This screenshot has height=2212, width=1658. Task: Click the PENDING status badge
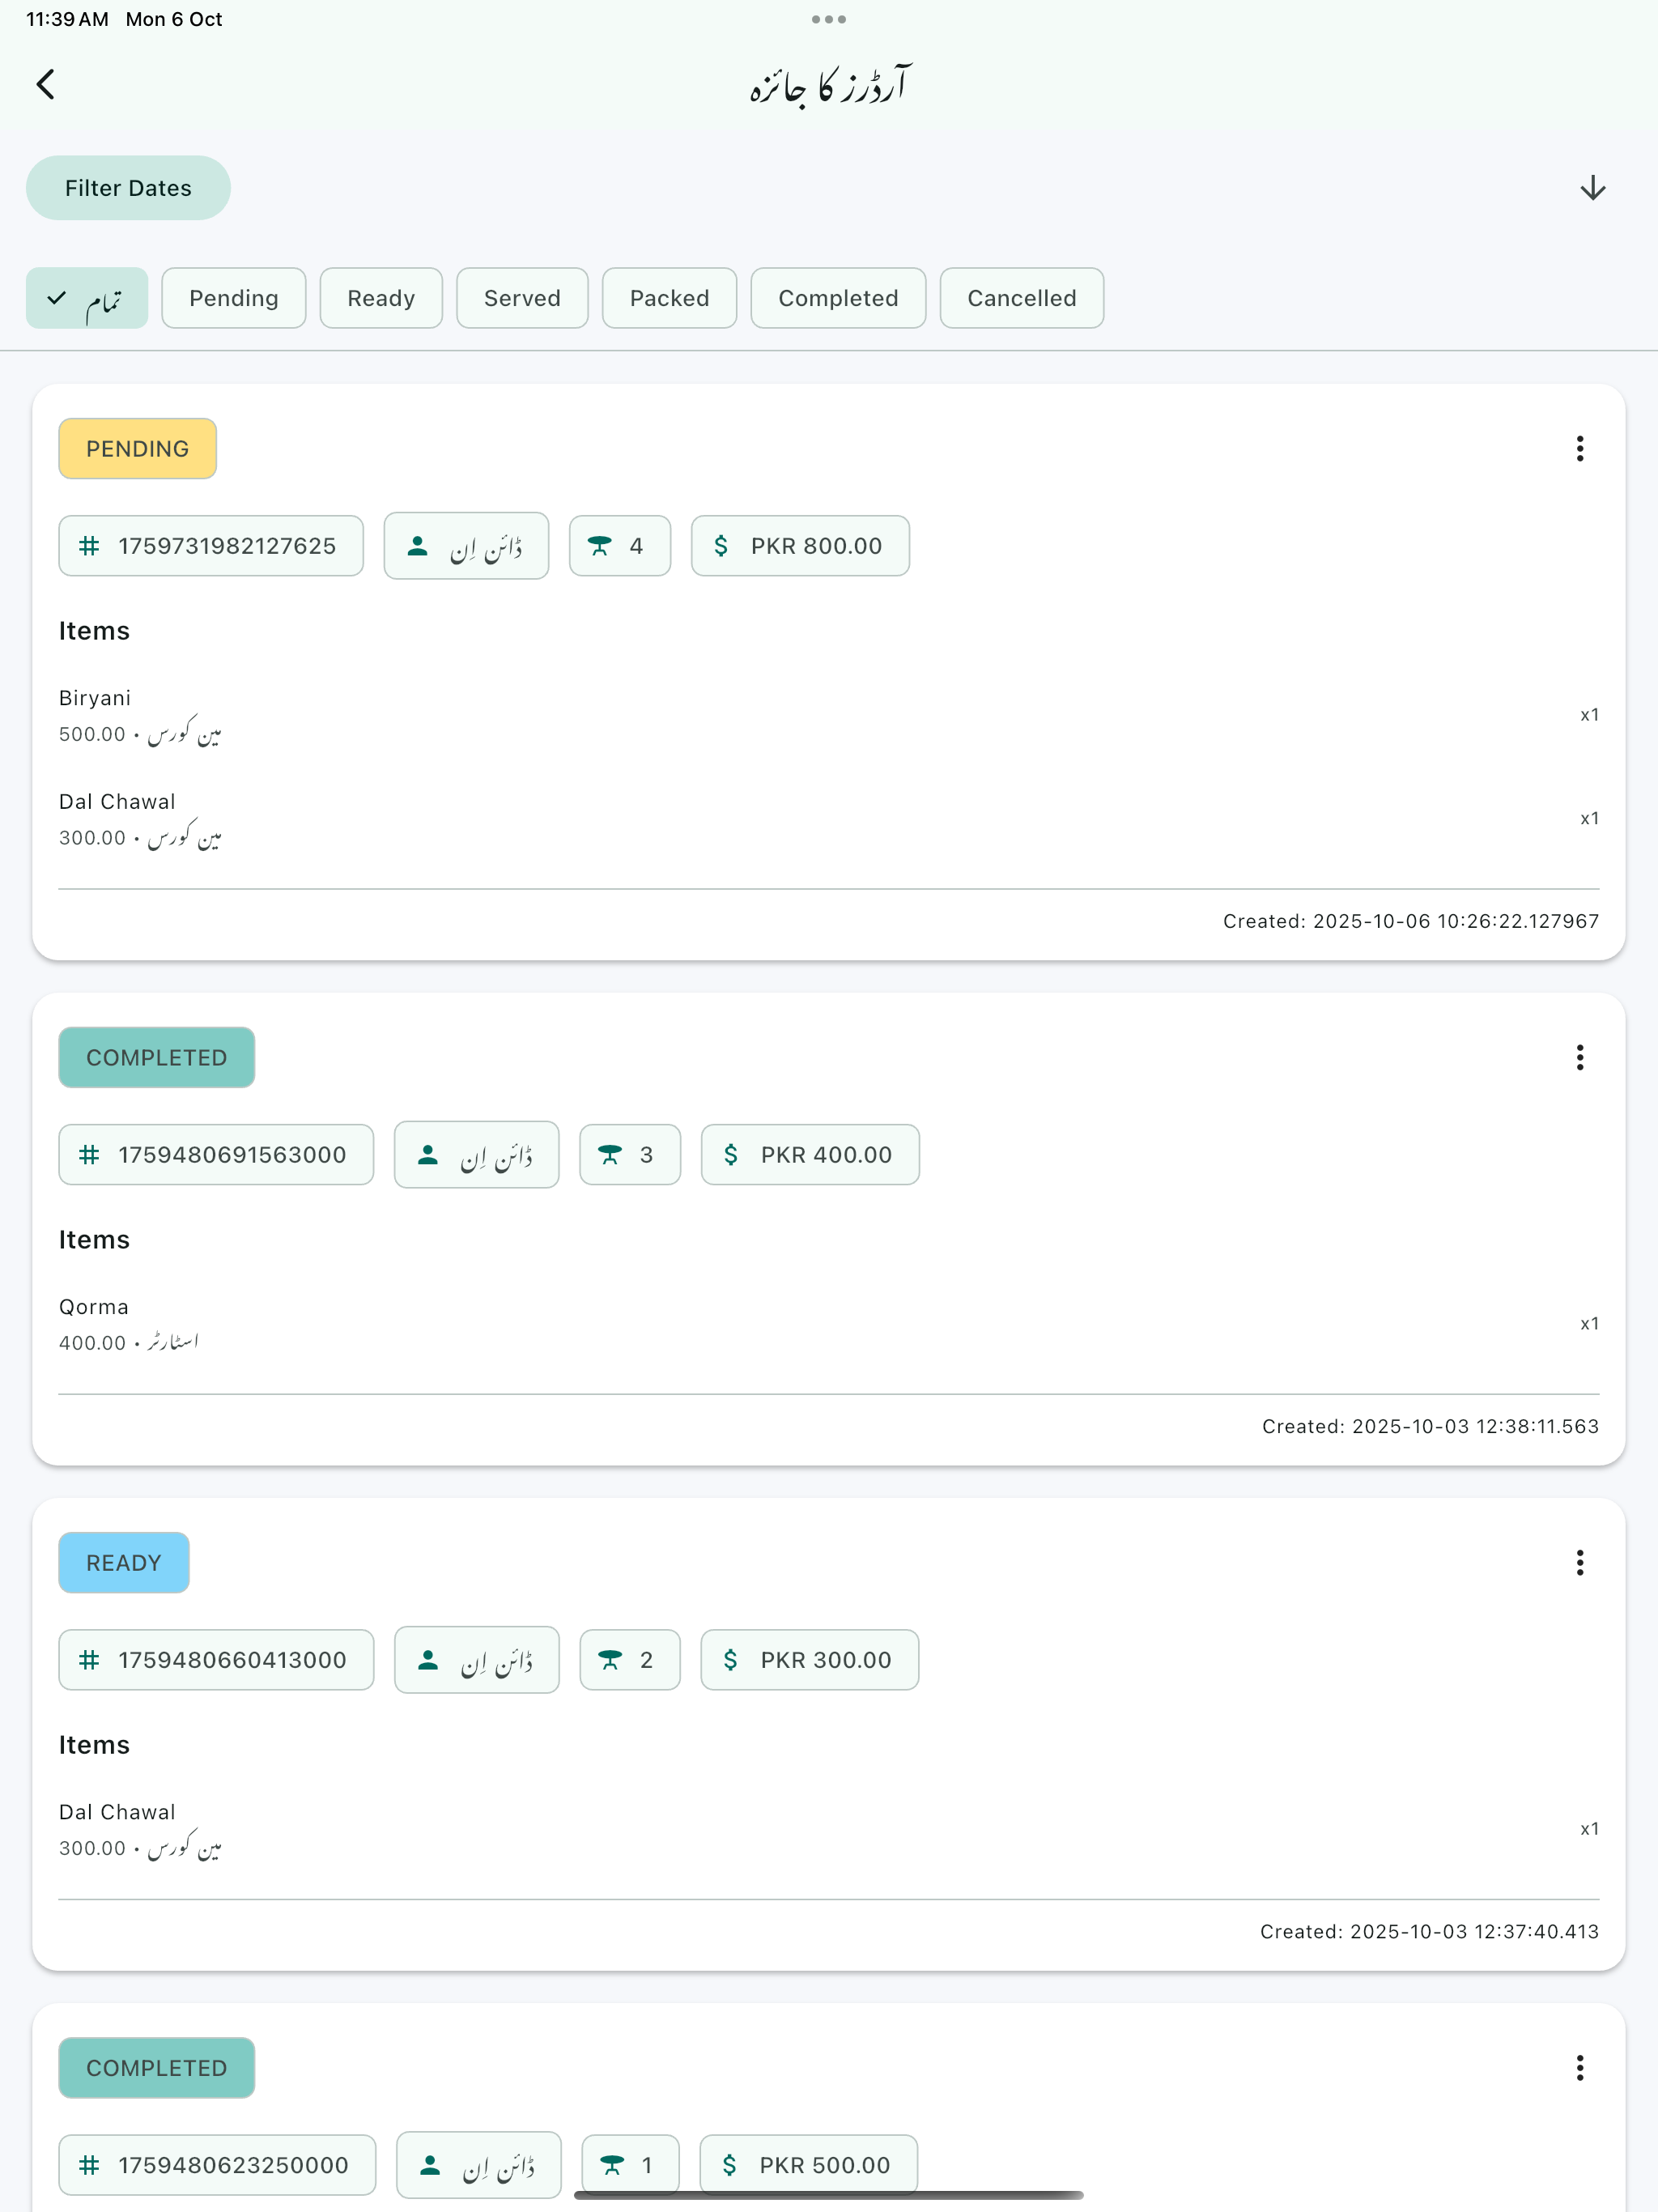pyautogui.click(x=137, y=448)
